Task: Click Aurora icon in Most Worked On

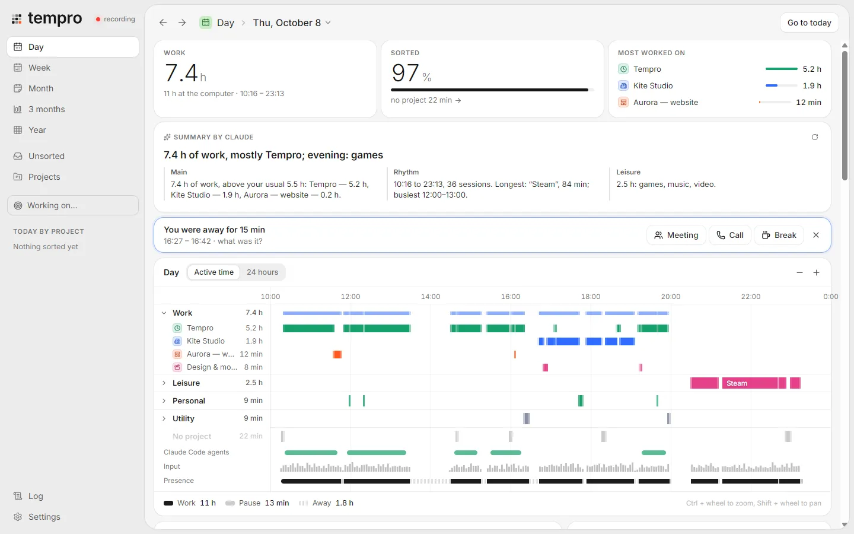Action: [x=623, y=103]
